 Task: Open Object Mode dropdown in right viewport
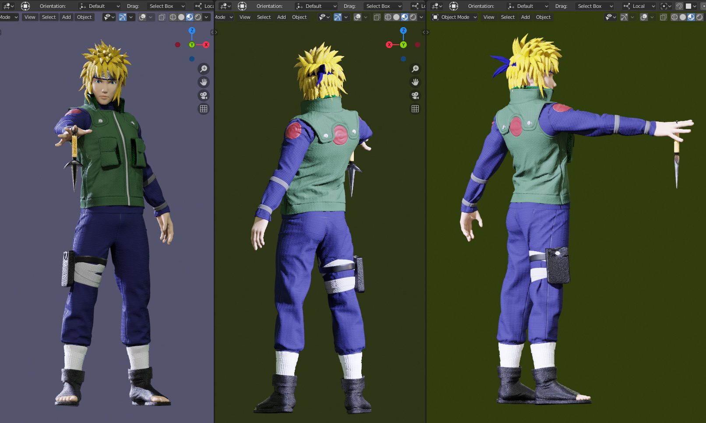454,17
